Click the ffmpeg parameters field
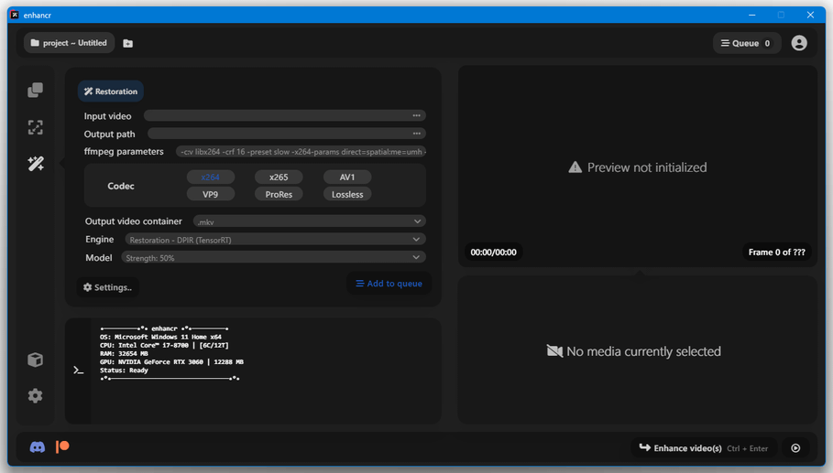This screenshot has height=473, width=833. (301, 152)
